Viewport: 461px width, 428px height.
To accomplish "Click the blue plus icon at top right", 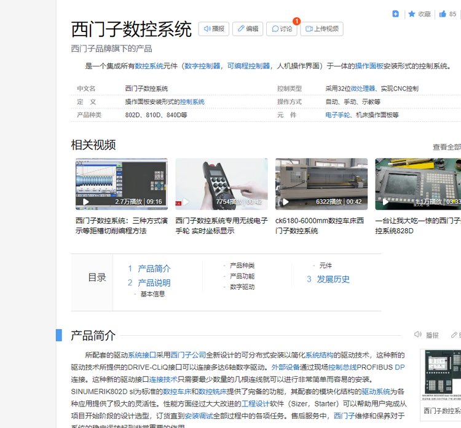I will tap(396, 14).
